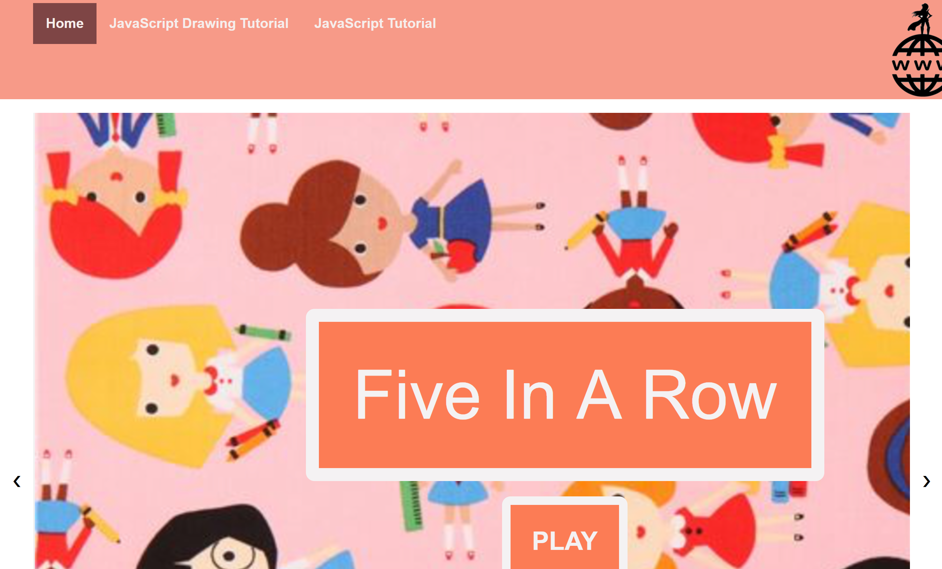Click the Five In A Row title banner

coord(565,394)
